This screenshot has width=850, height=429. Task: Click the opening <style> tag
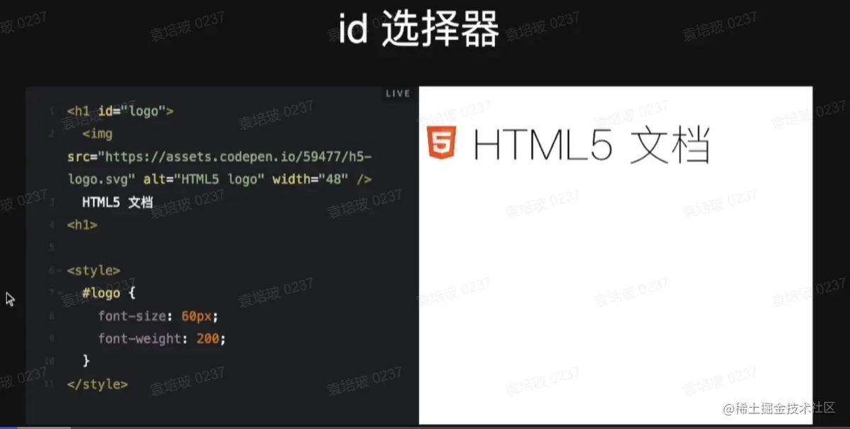click(94, 270)
